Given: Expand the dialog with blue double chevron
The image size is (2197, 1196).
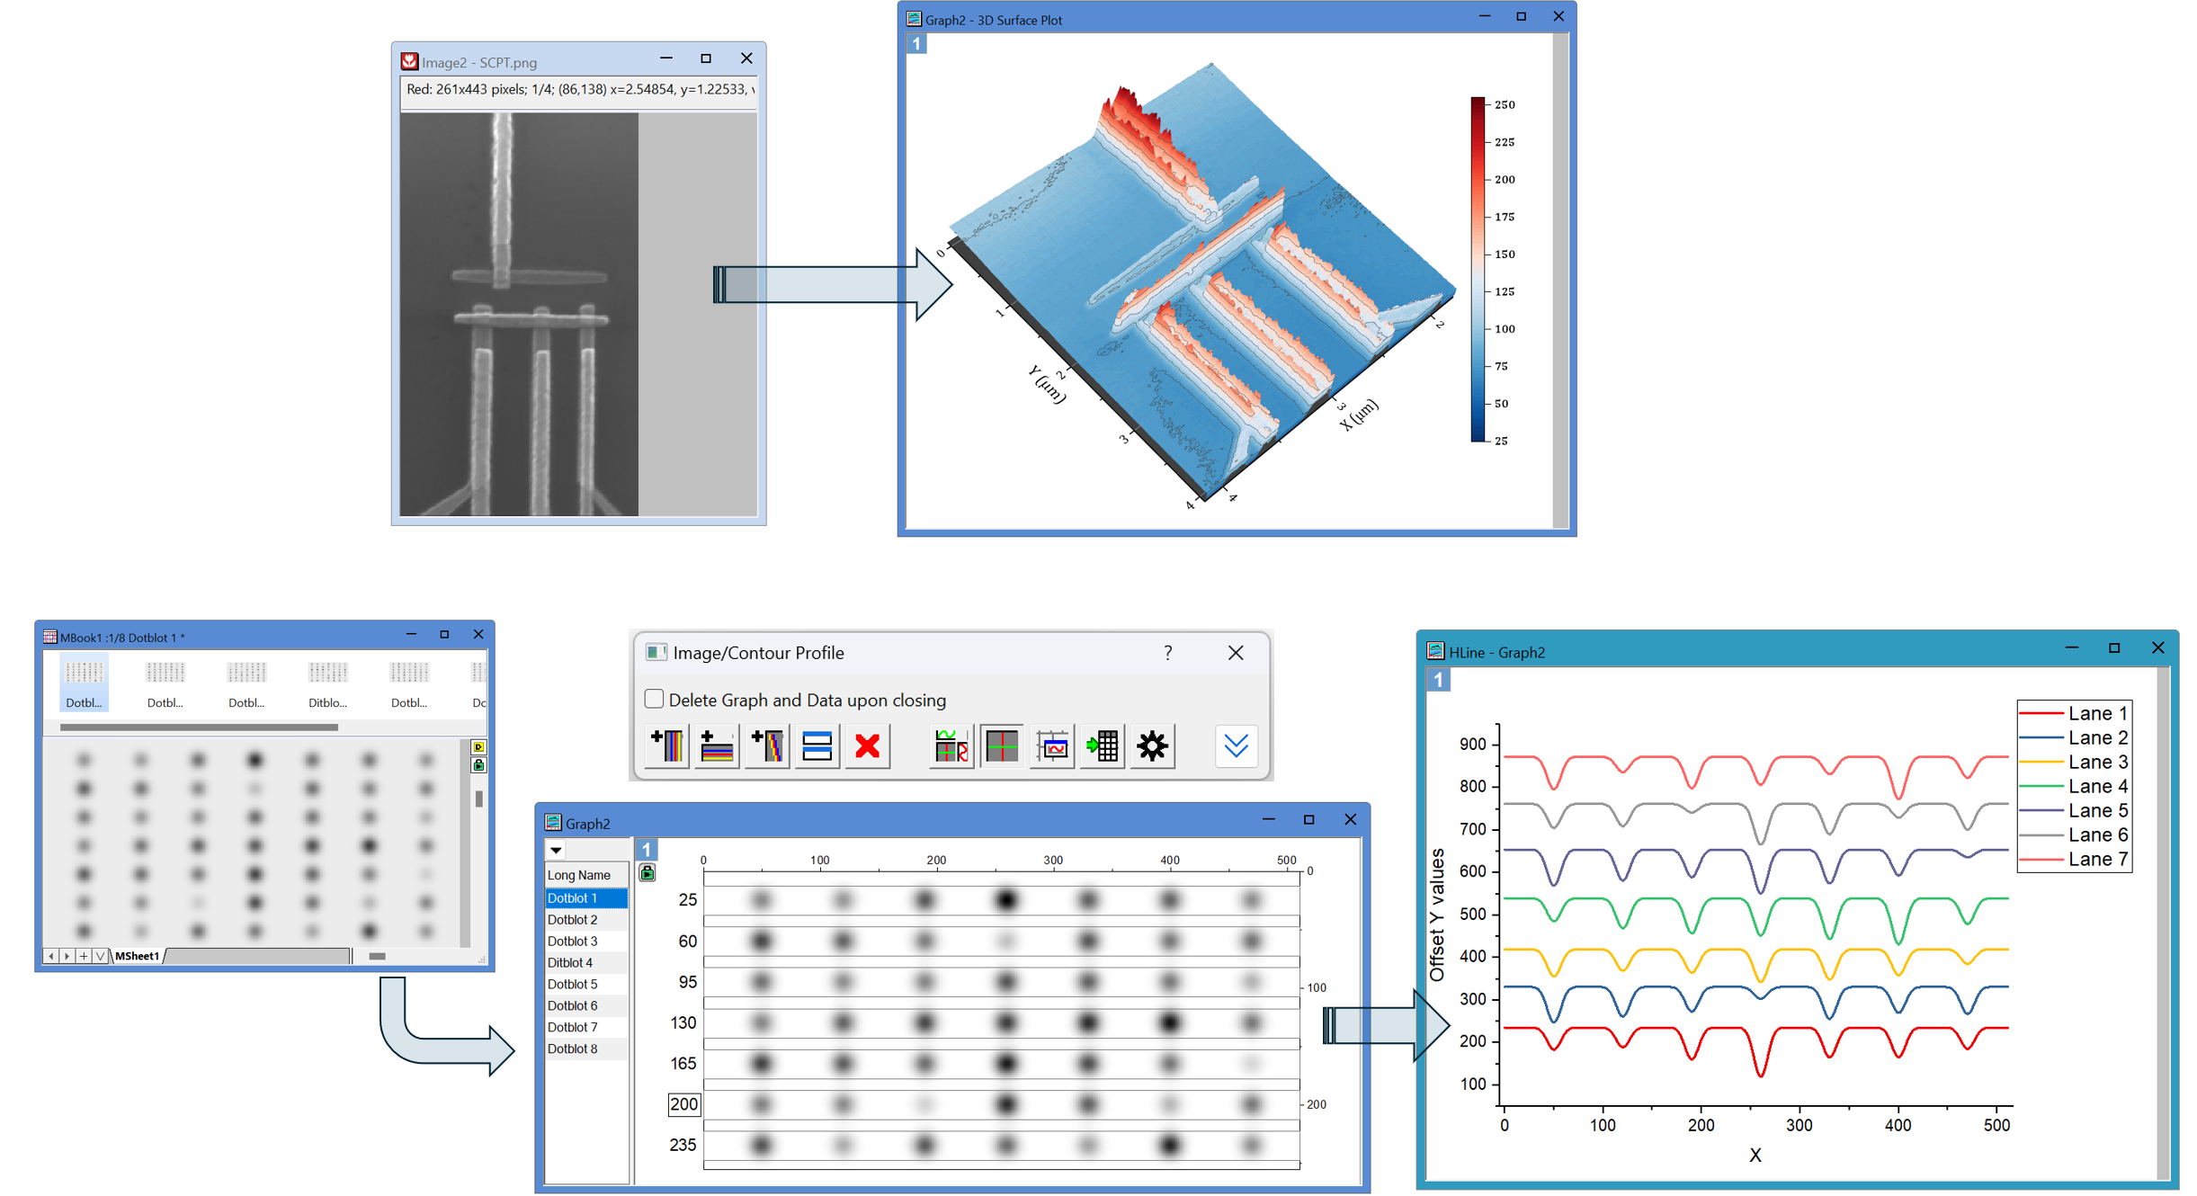Looking at the screenshot, I should click(x=1237, y=746).
